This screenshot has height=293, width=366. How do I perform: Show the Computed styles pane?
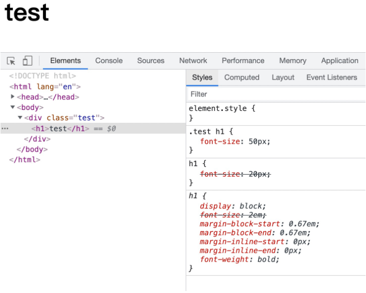tap(241, 78)
